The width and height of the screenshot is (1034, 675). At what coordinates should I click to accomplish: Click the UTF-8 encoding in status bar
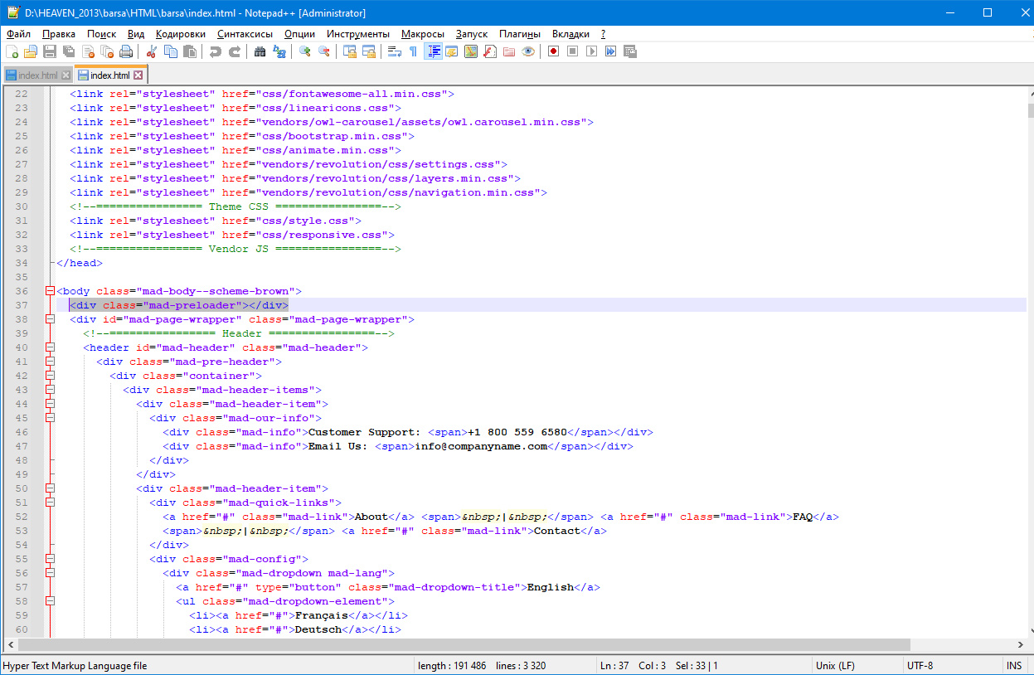[920, 666]
